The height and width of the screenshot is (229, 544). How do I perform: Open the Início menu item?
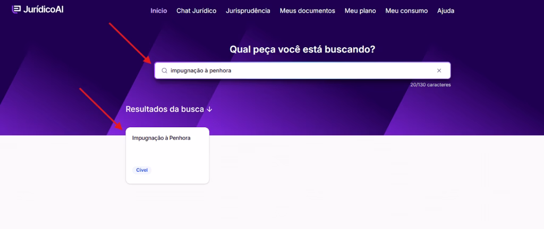tap(158, 11)
